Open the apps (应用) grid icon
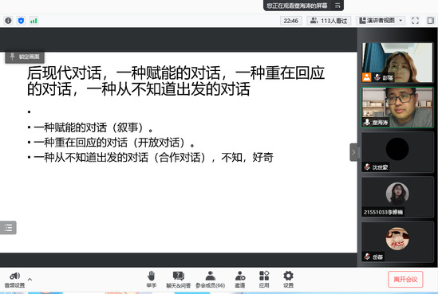Screen dimensions: 438x294 tap(264, 279)
